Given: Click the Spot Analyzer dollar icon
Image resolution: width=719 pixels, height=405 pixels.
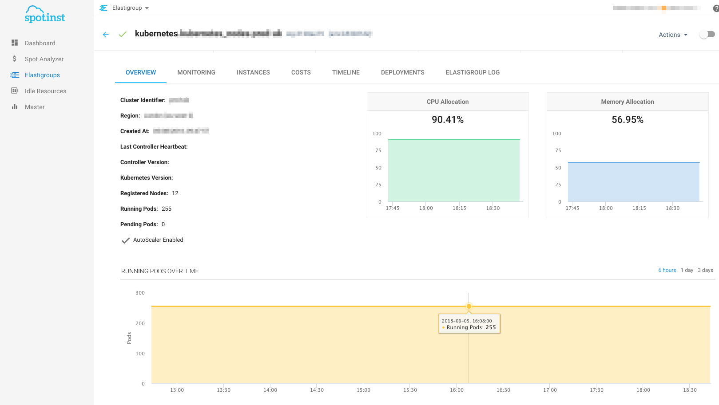Looking at the screenshot, I should click(15, 59).
